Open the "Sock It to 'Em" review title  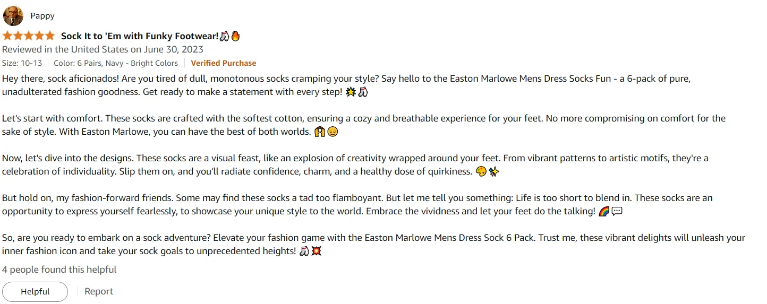140,36
